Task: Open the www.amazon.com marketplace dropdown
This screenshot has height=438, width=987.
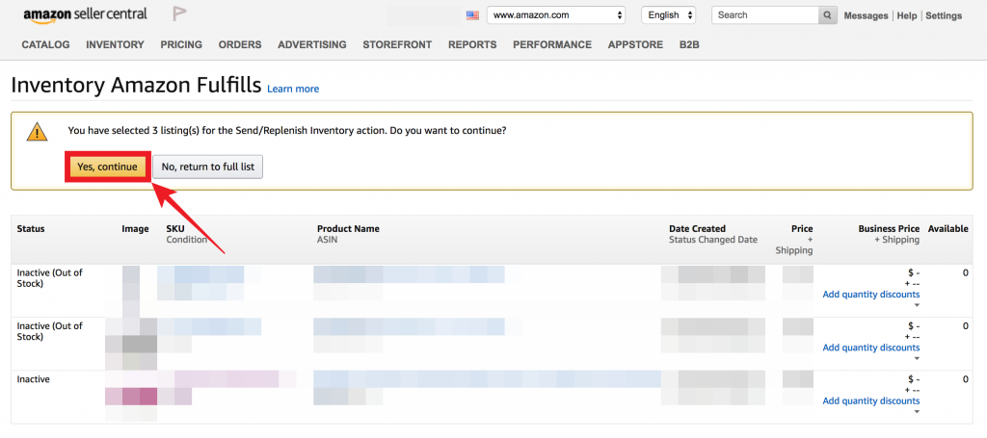Action: [x=556, y=15]
